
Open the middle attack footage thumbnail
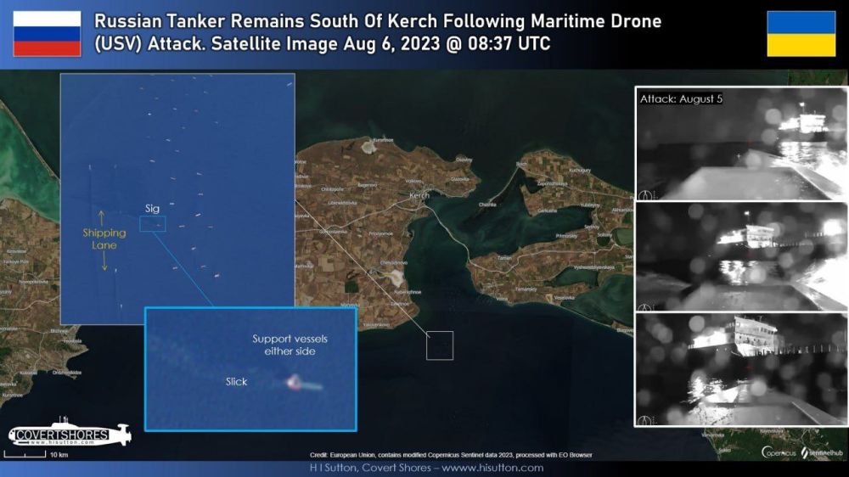click(x=741, y=256)
